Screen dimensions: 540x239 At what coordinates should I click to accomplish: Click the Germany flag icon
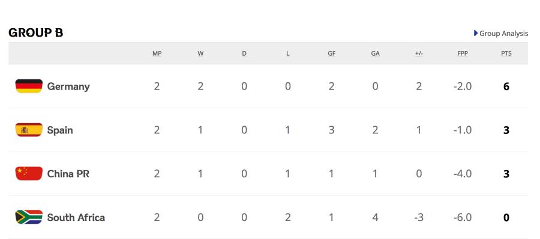pos(29,86)
